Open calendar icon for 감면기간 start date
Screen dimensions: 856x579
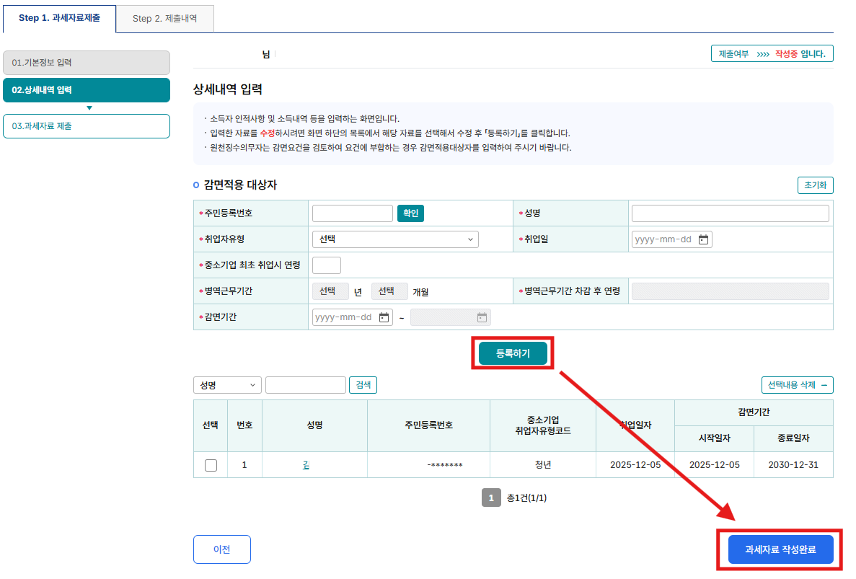tap(384, 317)
